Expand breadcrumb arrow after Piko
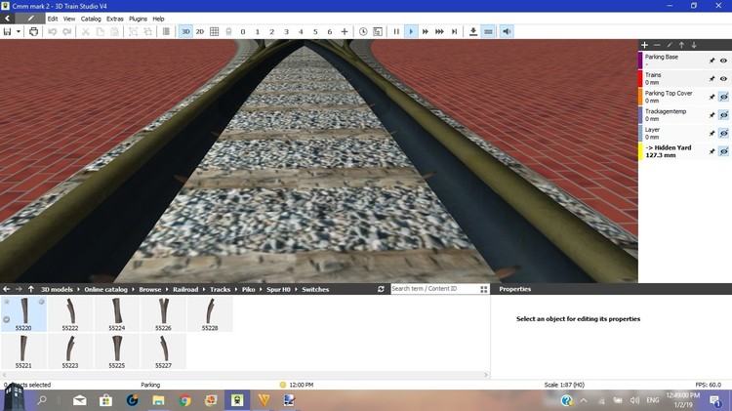This screenshot has height=411, width=732. (x=261, y=290)
